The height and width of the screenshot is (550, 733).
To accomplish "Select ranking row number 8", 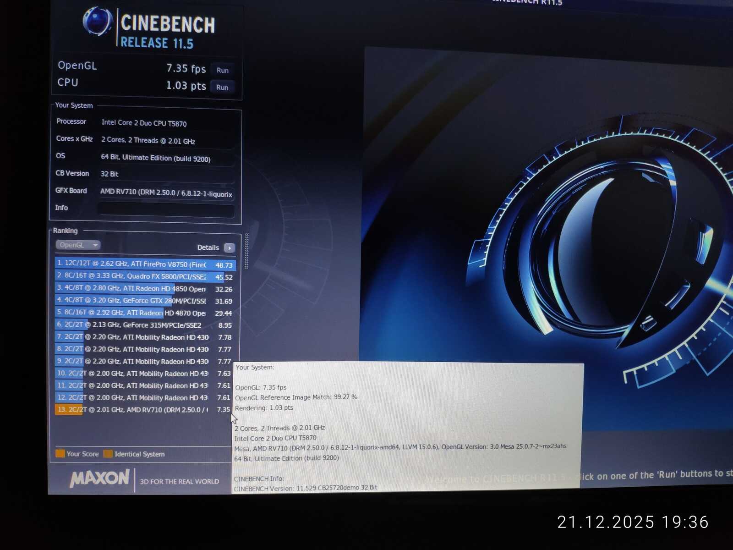I will [145, 349].
